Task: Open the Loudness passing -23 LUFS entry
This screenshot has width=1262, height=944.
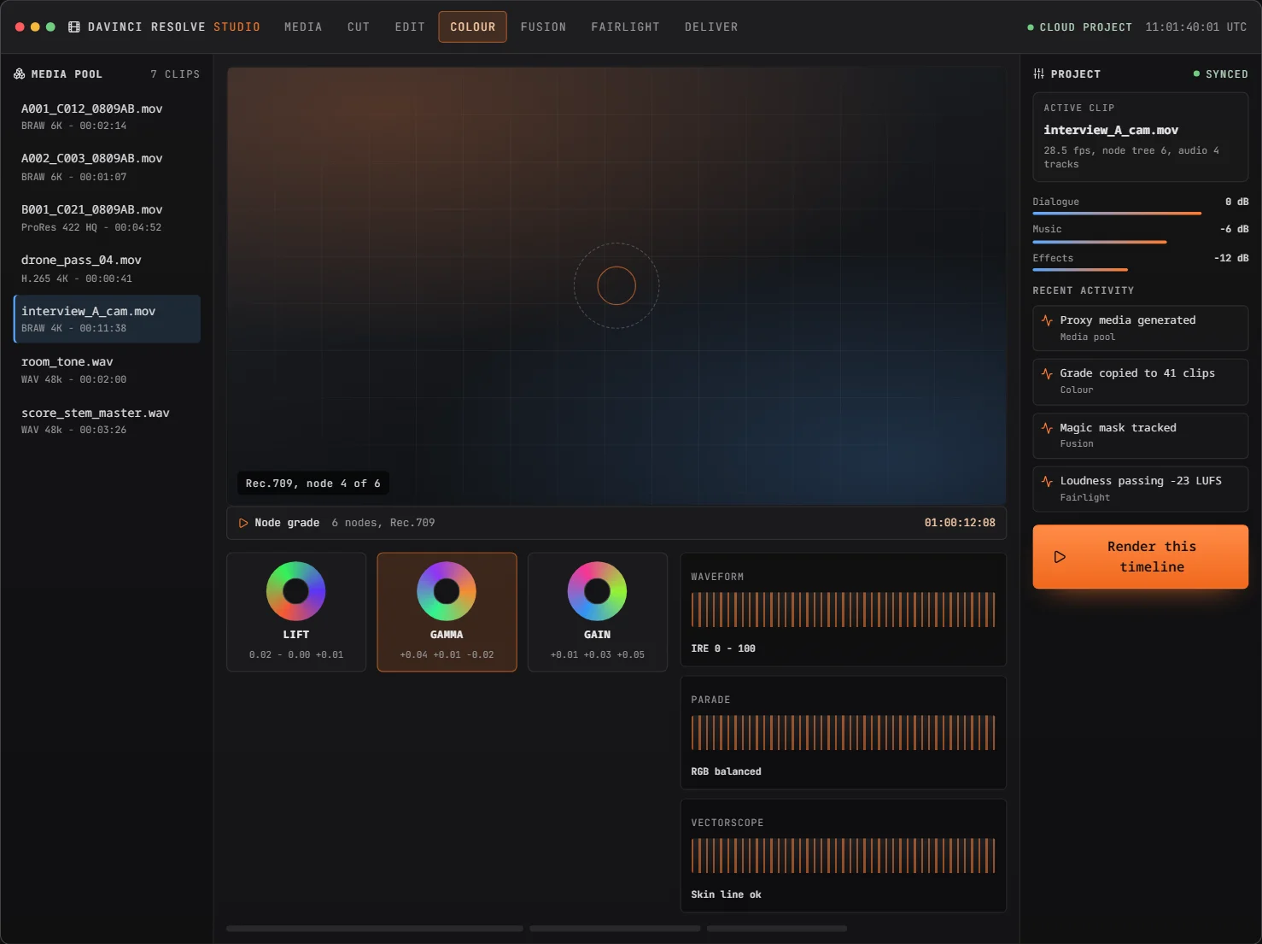Action: point(1140,490)
